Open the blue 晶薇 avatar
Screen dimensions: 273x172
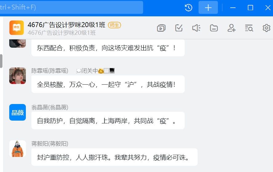18,112
